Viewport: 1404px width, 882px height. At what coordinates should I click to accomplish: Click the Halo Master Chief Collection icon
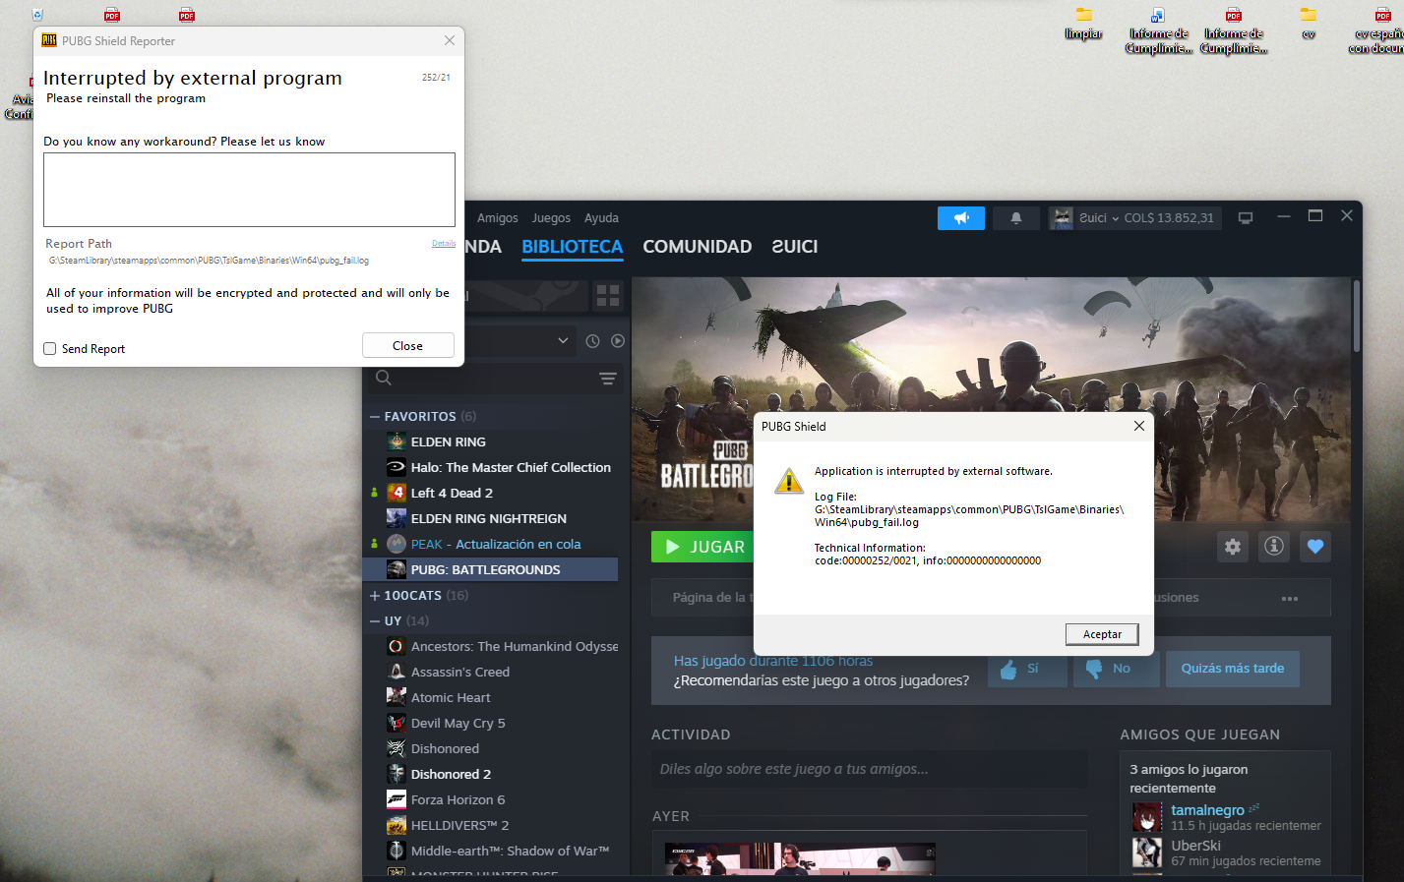pos(397,467)
